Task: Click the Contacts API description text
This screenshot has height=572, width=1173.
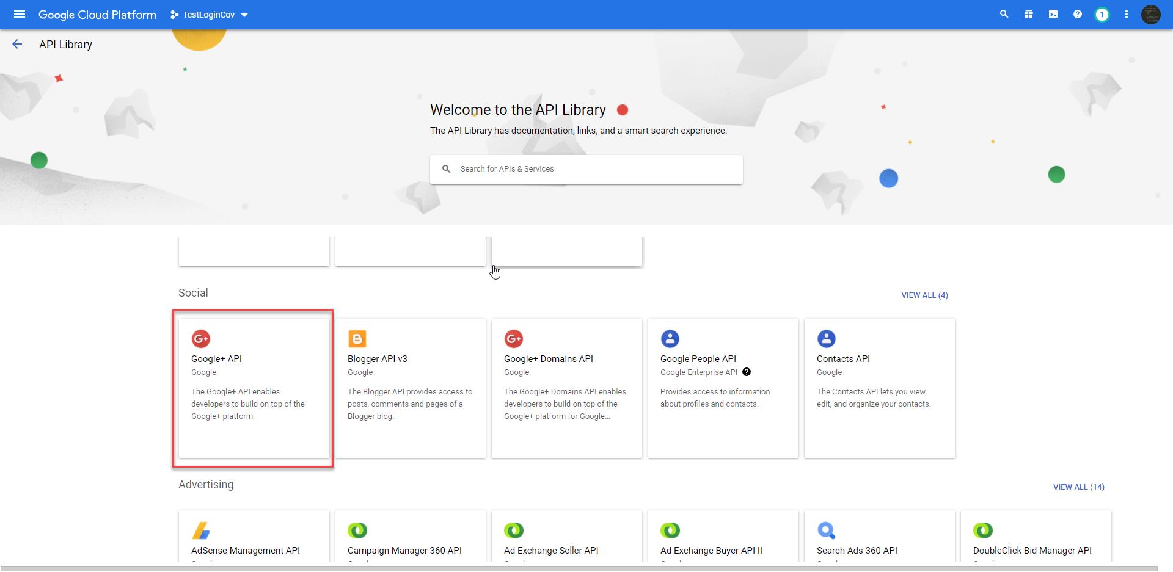Action: pos(874,397)
